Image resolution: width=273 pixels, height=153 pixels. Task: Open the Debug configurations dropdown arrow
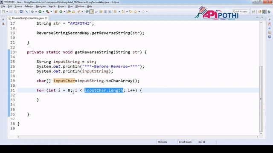coord(36,11)
